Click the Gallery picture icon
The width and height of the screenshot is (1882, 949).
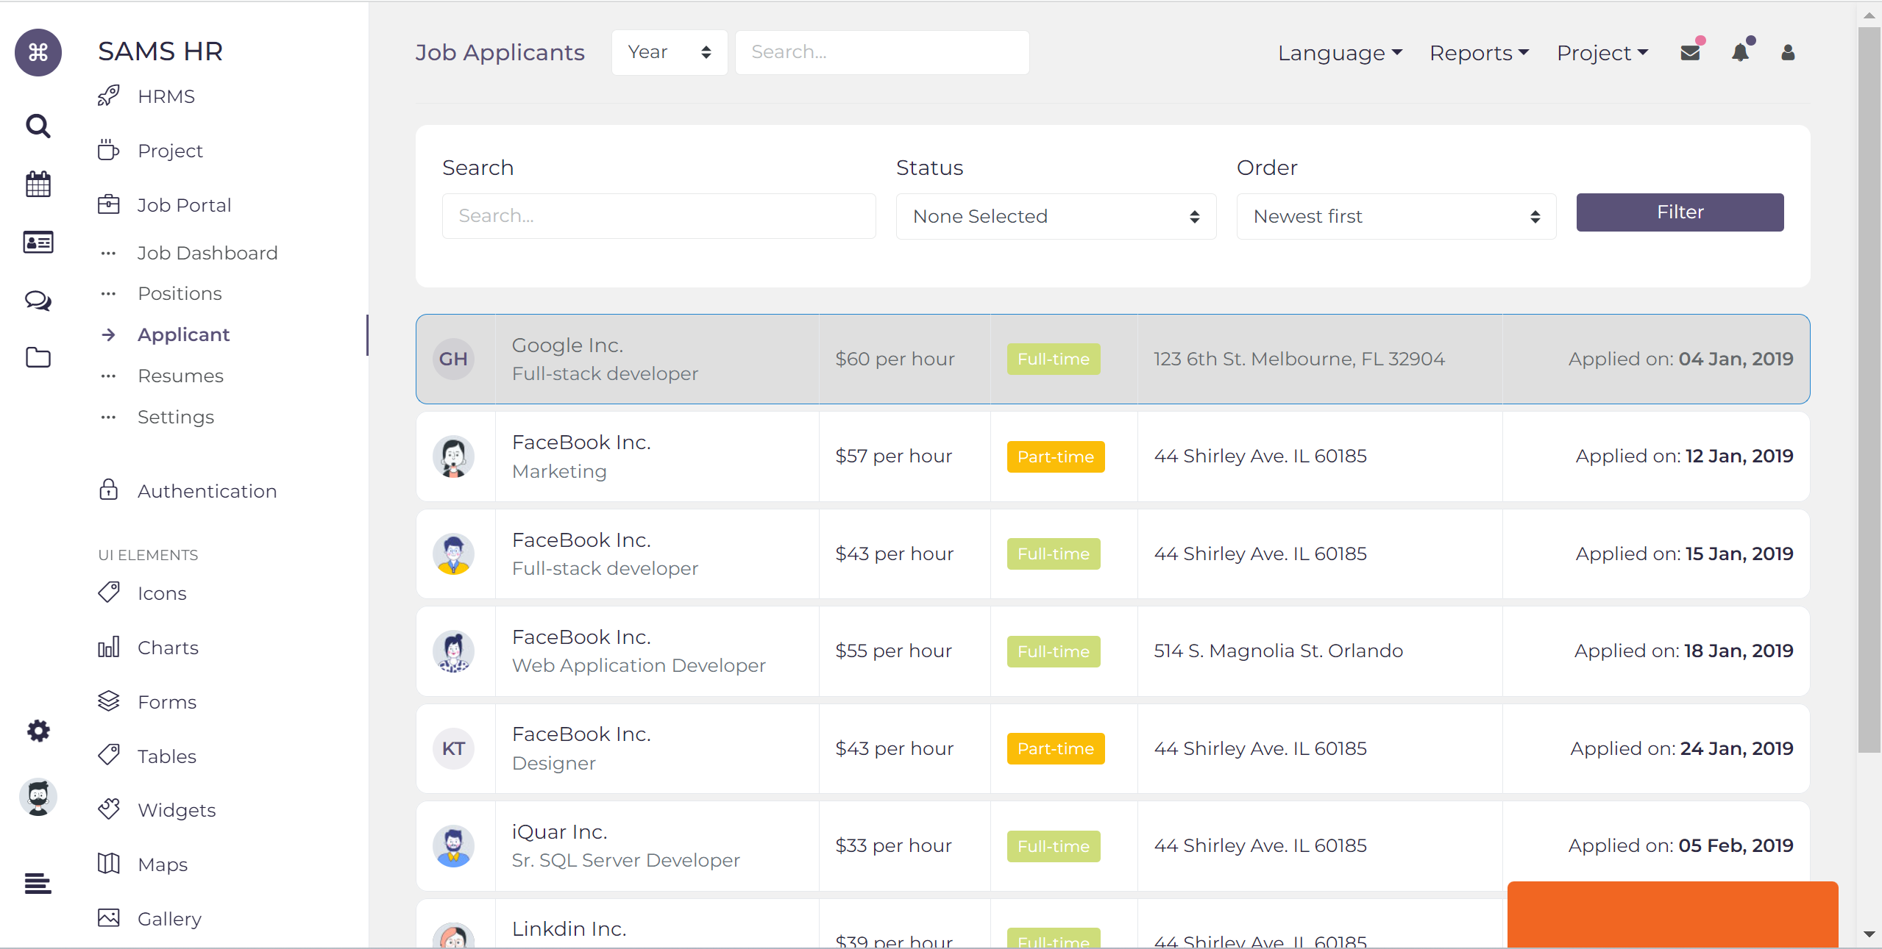(x=109, y=918)
